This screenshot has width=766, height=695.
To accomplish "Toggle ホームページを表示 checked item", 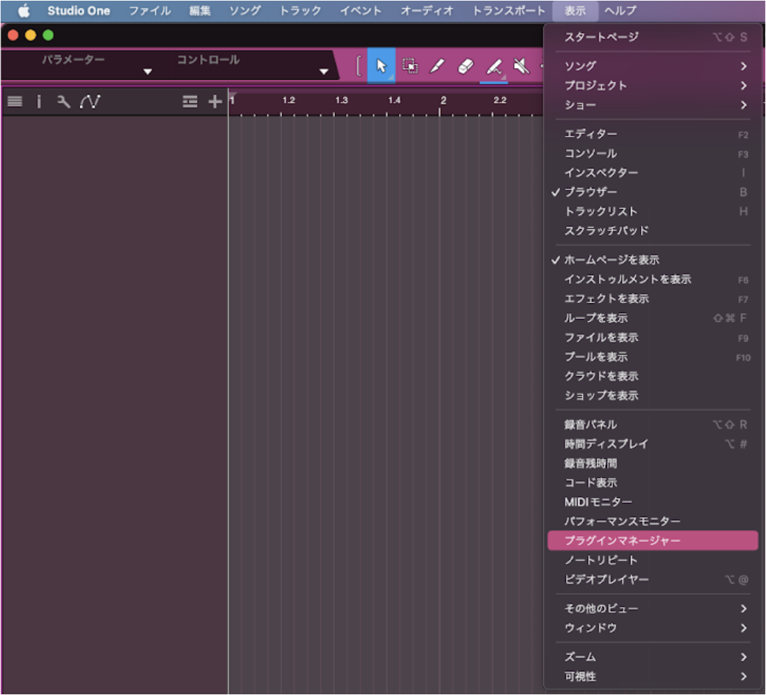I will point(652,260).
